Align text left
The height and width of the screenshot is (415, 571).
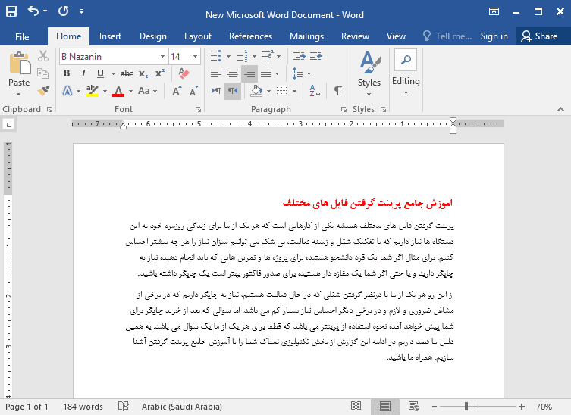tap(216, 73)
